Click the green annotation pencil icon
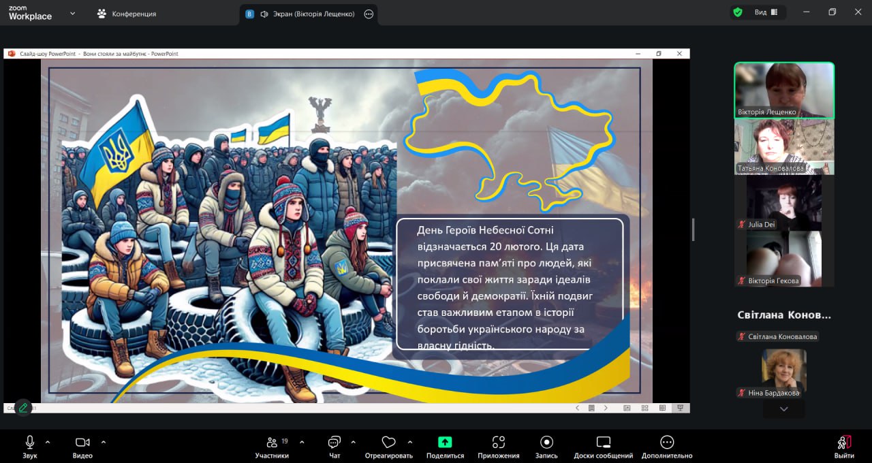Image resolution: width=872 pixels, height=463 pixels. pos(23,407)
